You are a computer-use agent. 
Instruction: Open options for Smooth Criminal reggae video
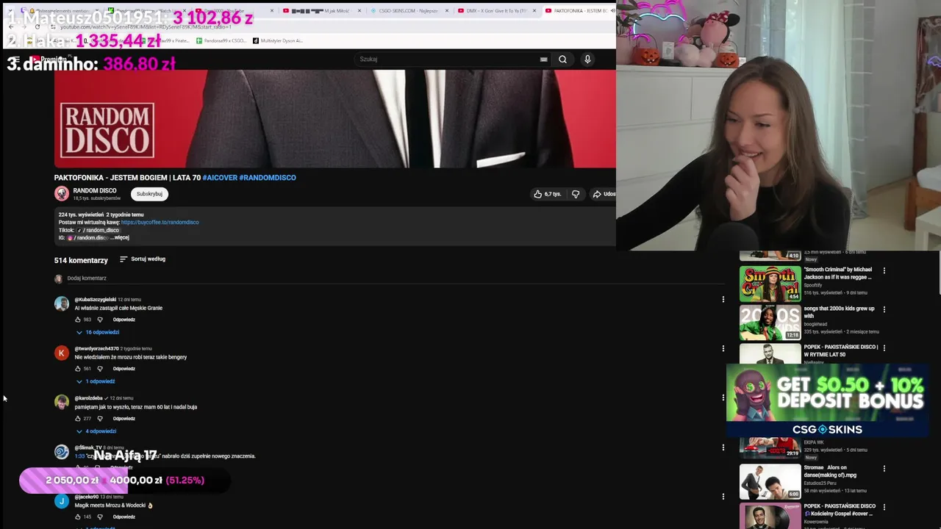click(x=884, y=270)
